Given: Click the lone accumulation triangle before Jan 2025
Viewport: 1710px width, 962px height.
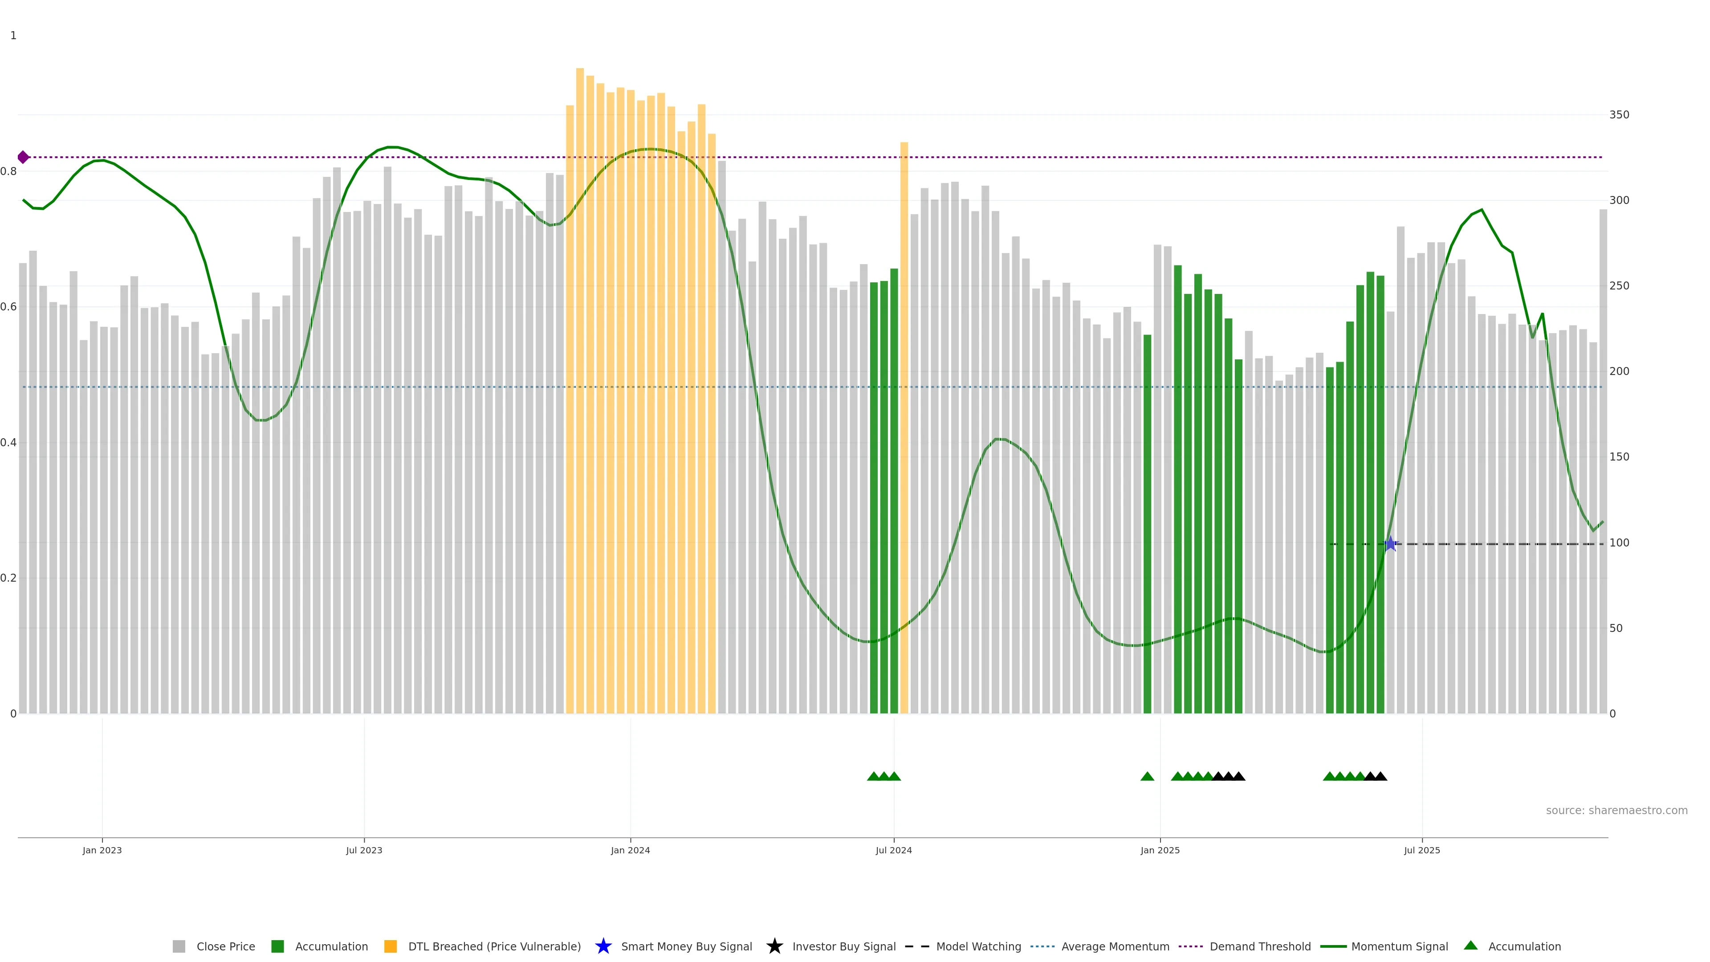Looking at the screenshot, I should click(1147, 776).
